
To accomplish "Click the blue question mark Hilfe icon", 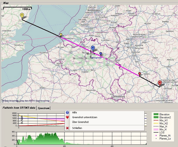I will tap(67, 112).
